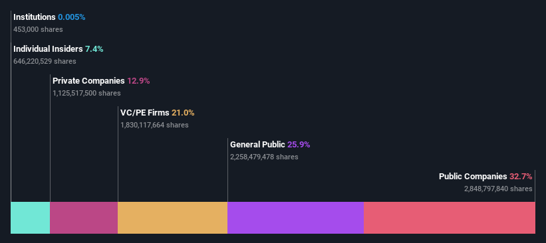Click the 0.005% Institutions percentage

(x=71, y=17)
